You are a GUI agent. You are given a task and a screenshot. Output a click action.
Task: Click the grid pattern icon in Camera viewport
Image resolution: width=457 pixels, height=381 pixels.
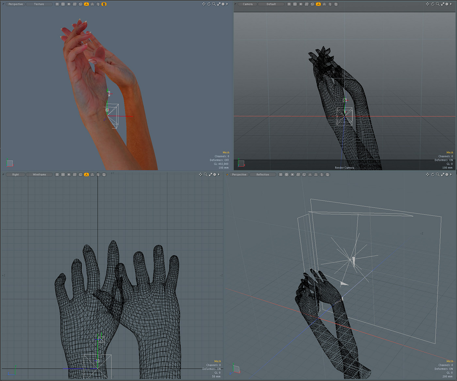click(x=289, y=4)
